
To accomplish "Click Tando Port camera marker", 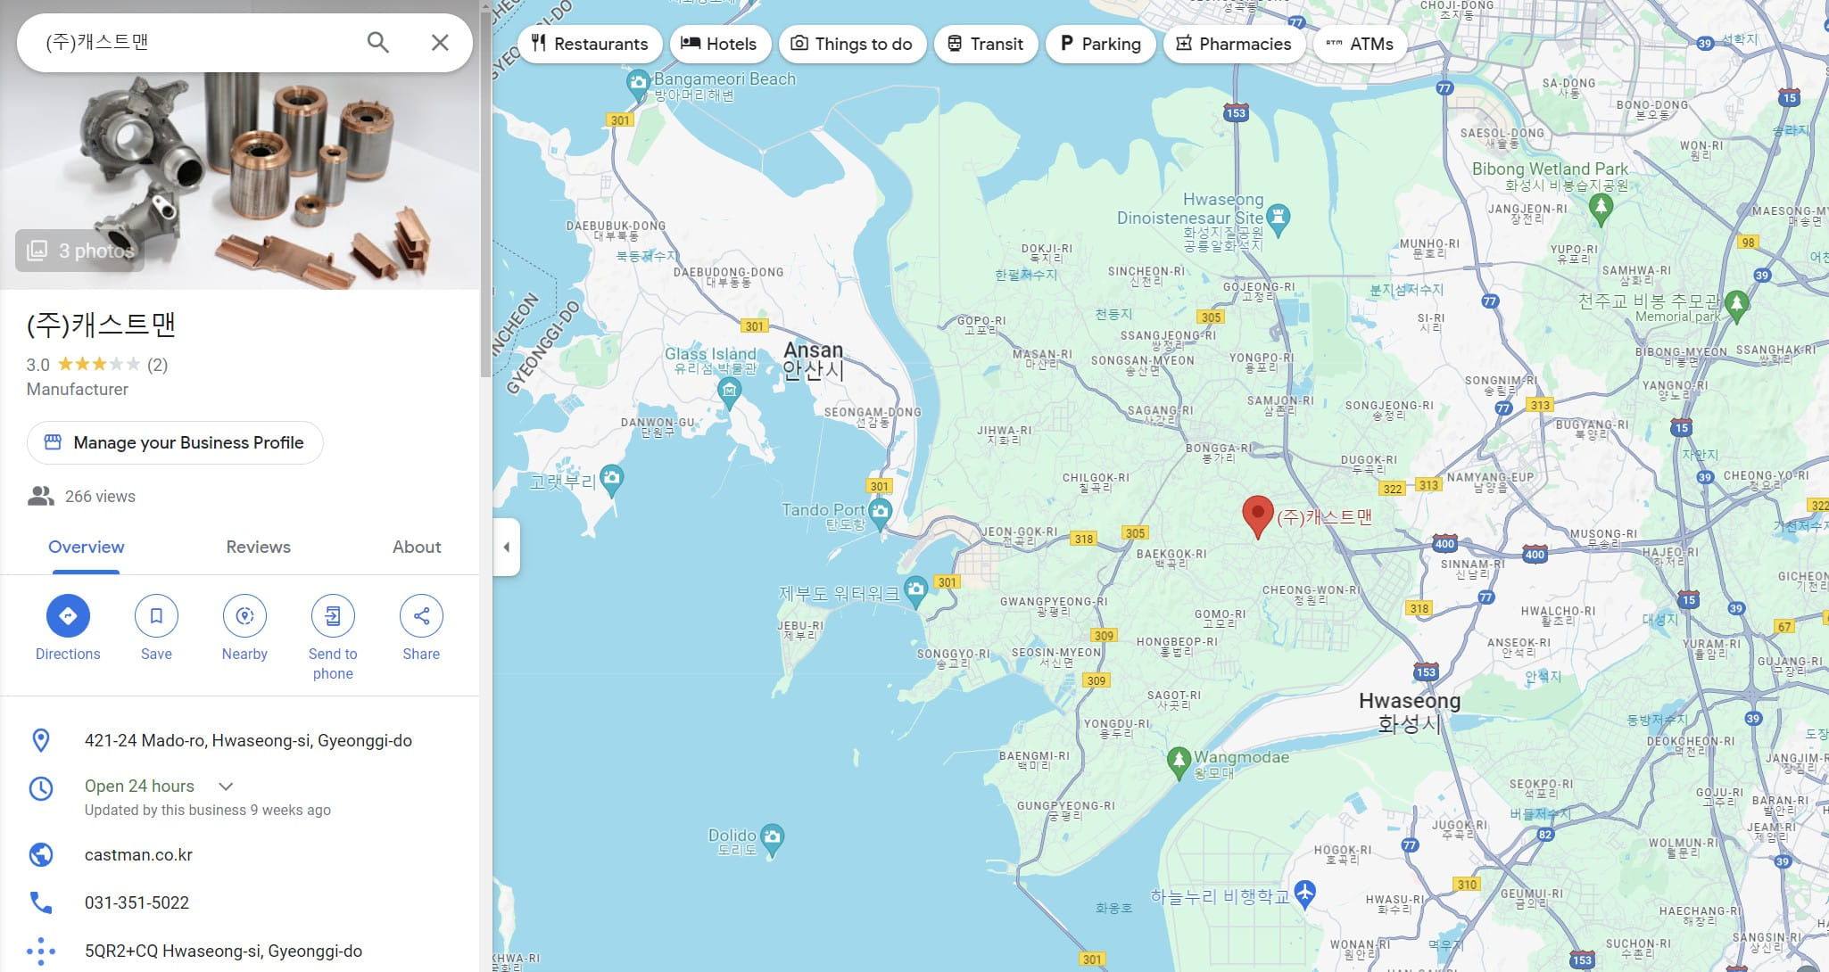I will 881,512.
